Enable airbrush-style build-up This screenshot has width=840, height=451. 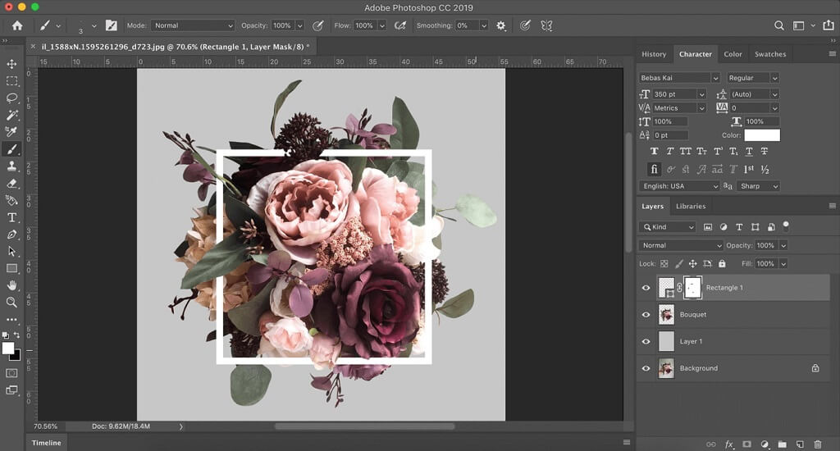(399, 25)
